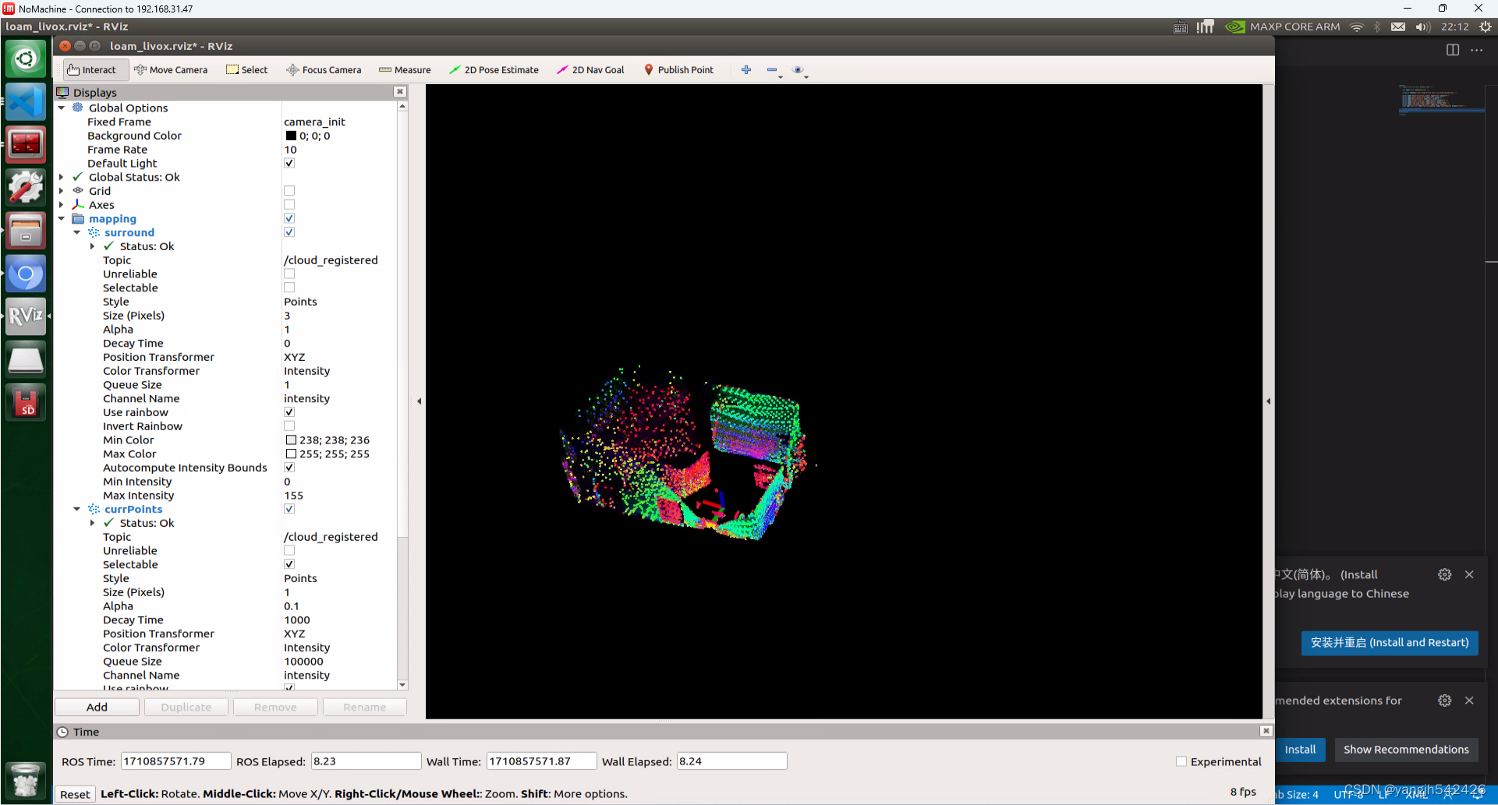Screen dimensions: 1498x805
Task: Toggle the mapping group checkbox
Action: tap(289, 219)
